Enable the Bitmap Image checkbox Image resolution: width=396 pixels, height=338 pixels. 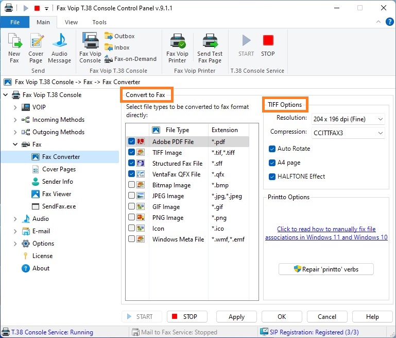[132, 185]
